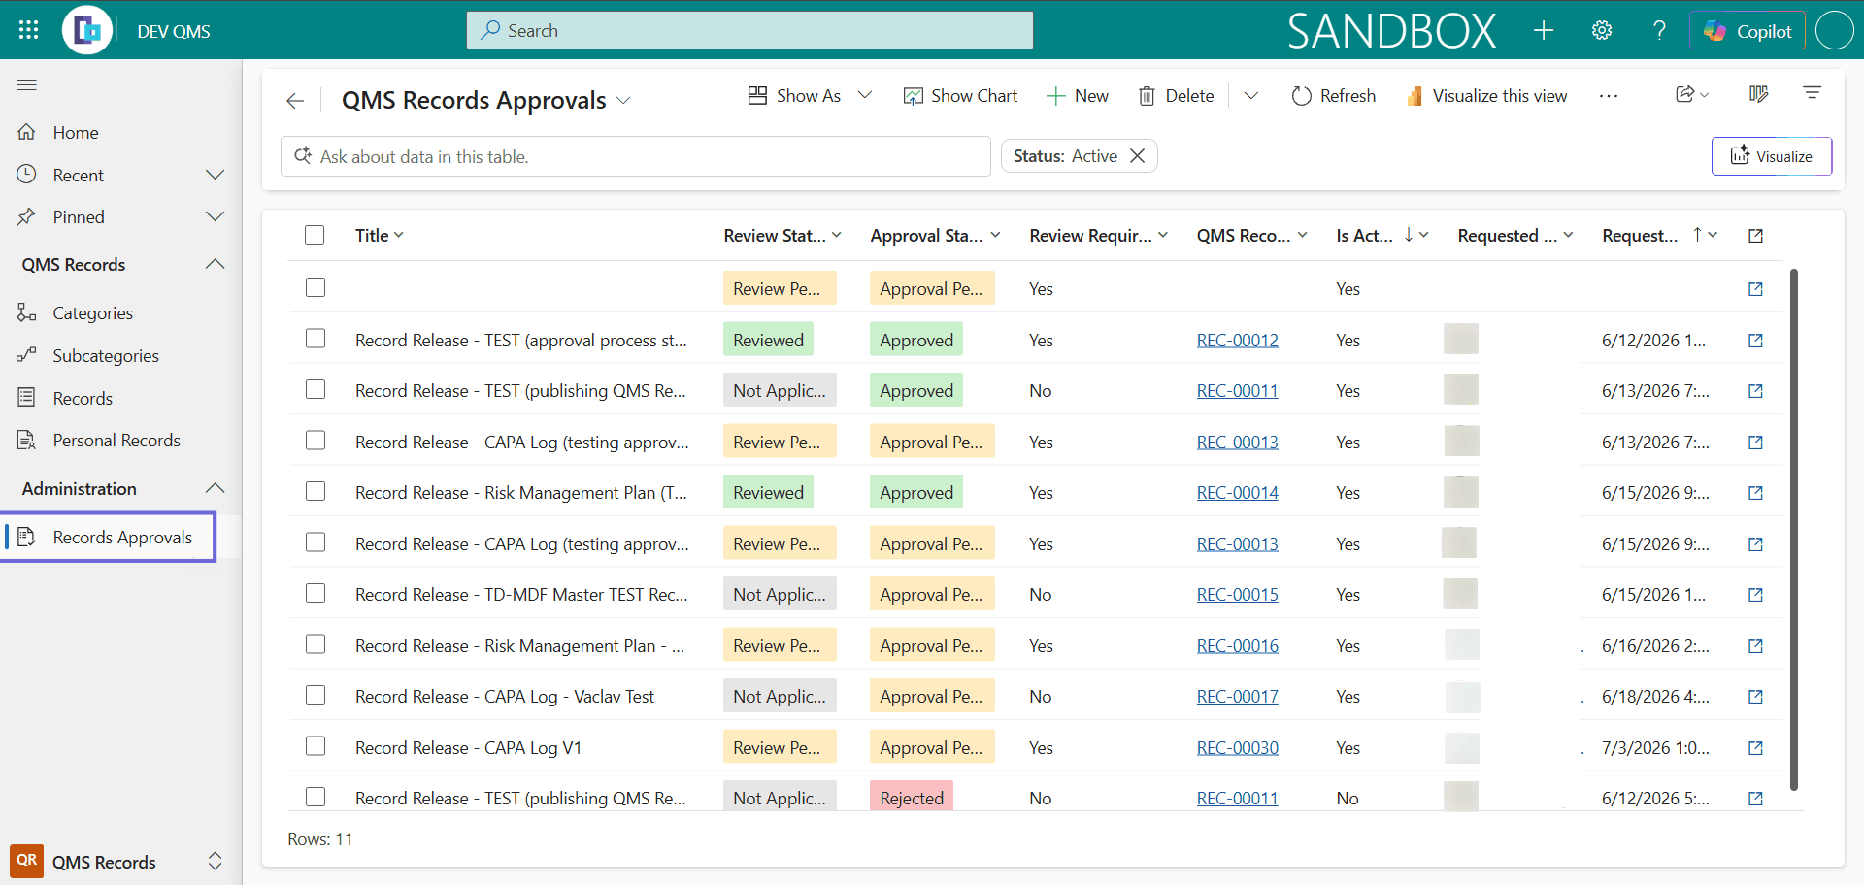Open the REC-00030 link
1864x885 pixels.
1237,748
